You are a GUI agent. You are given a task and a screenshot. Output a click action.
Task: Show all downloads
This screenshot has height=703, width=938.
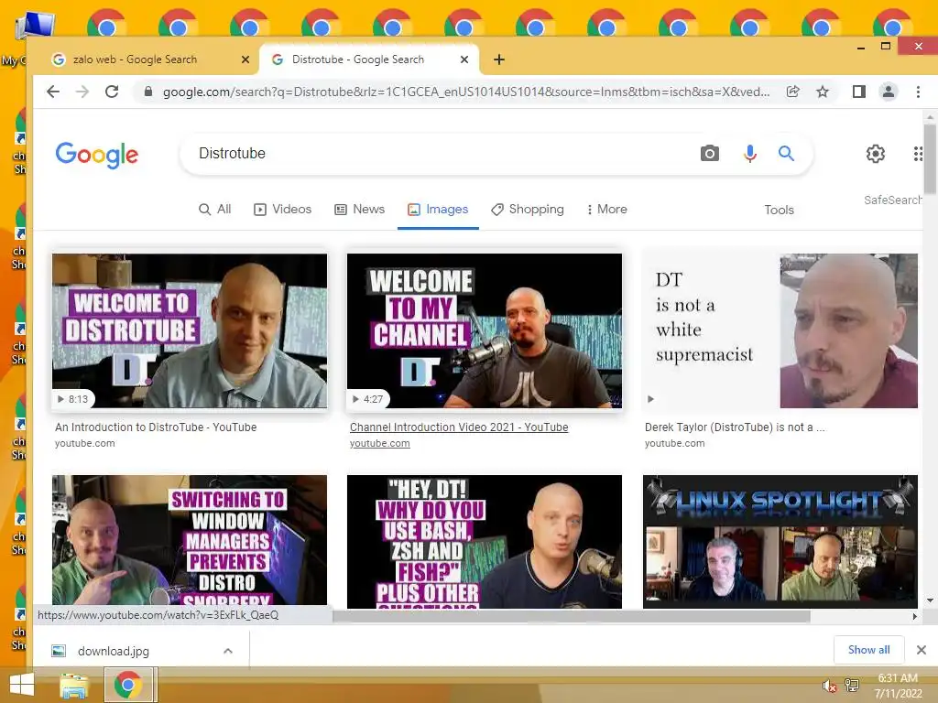pos(868,650)
